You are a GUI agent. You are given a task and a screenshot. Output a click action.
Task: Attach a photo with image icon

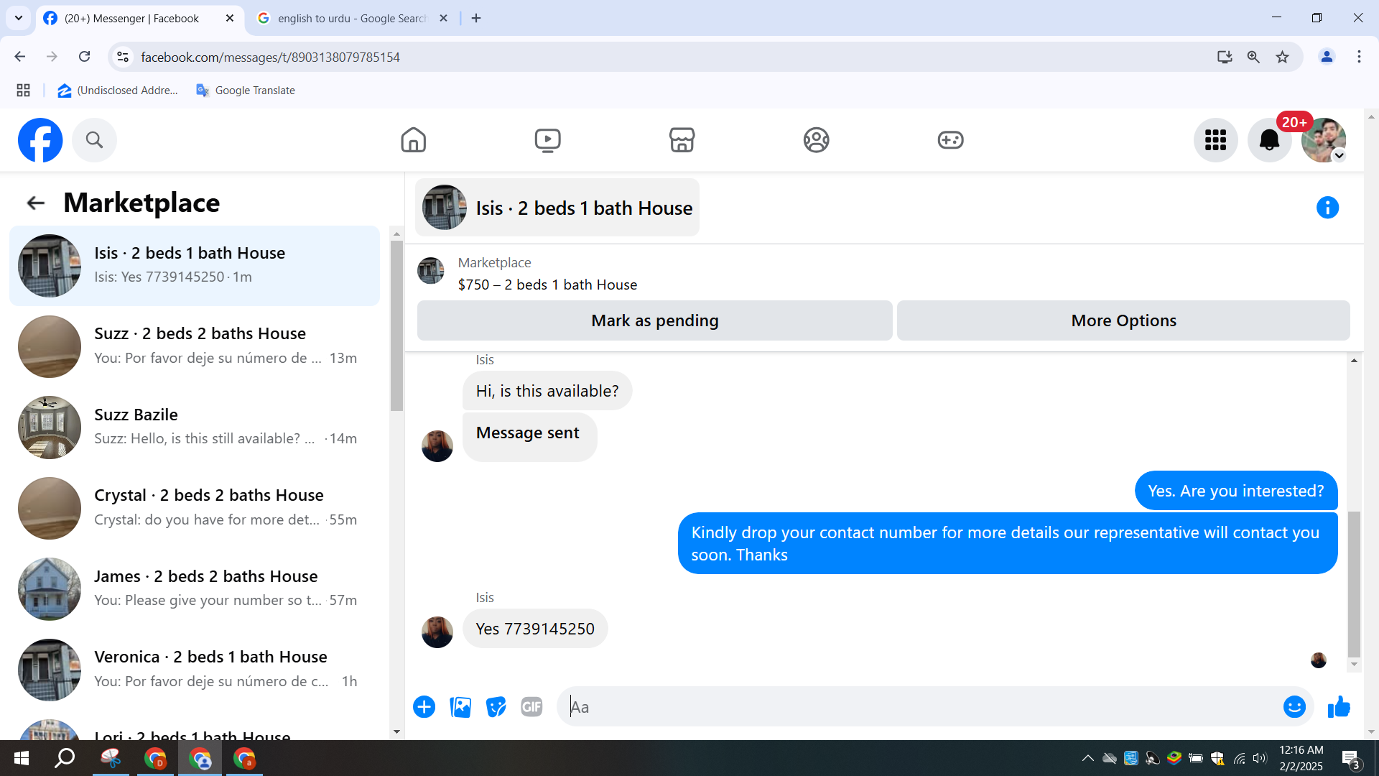point(460,707)
